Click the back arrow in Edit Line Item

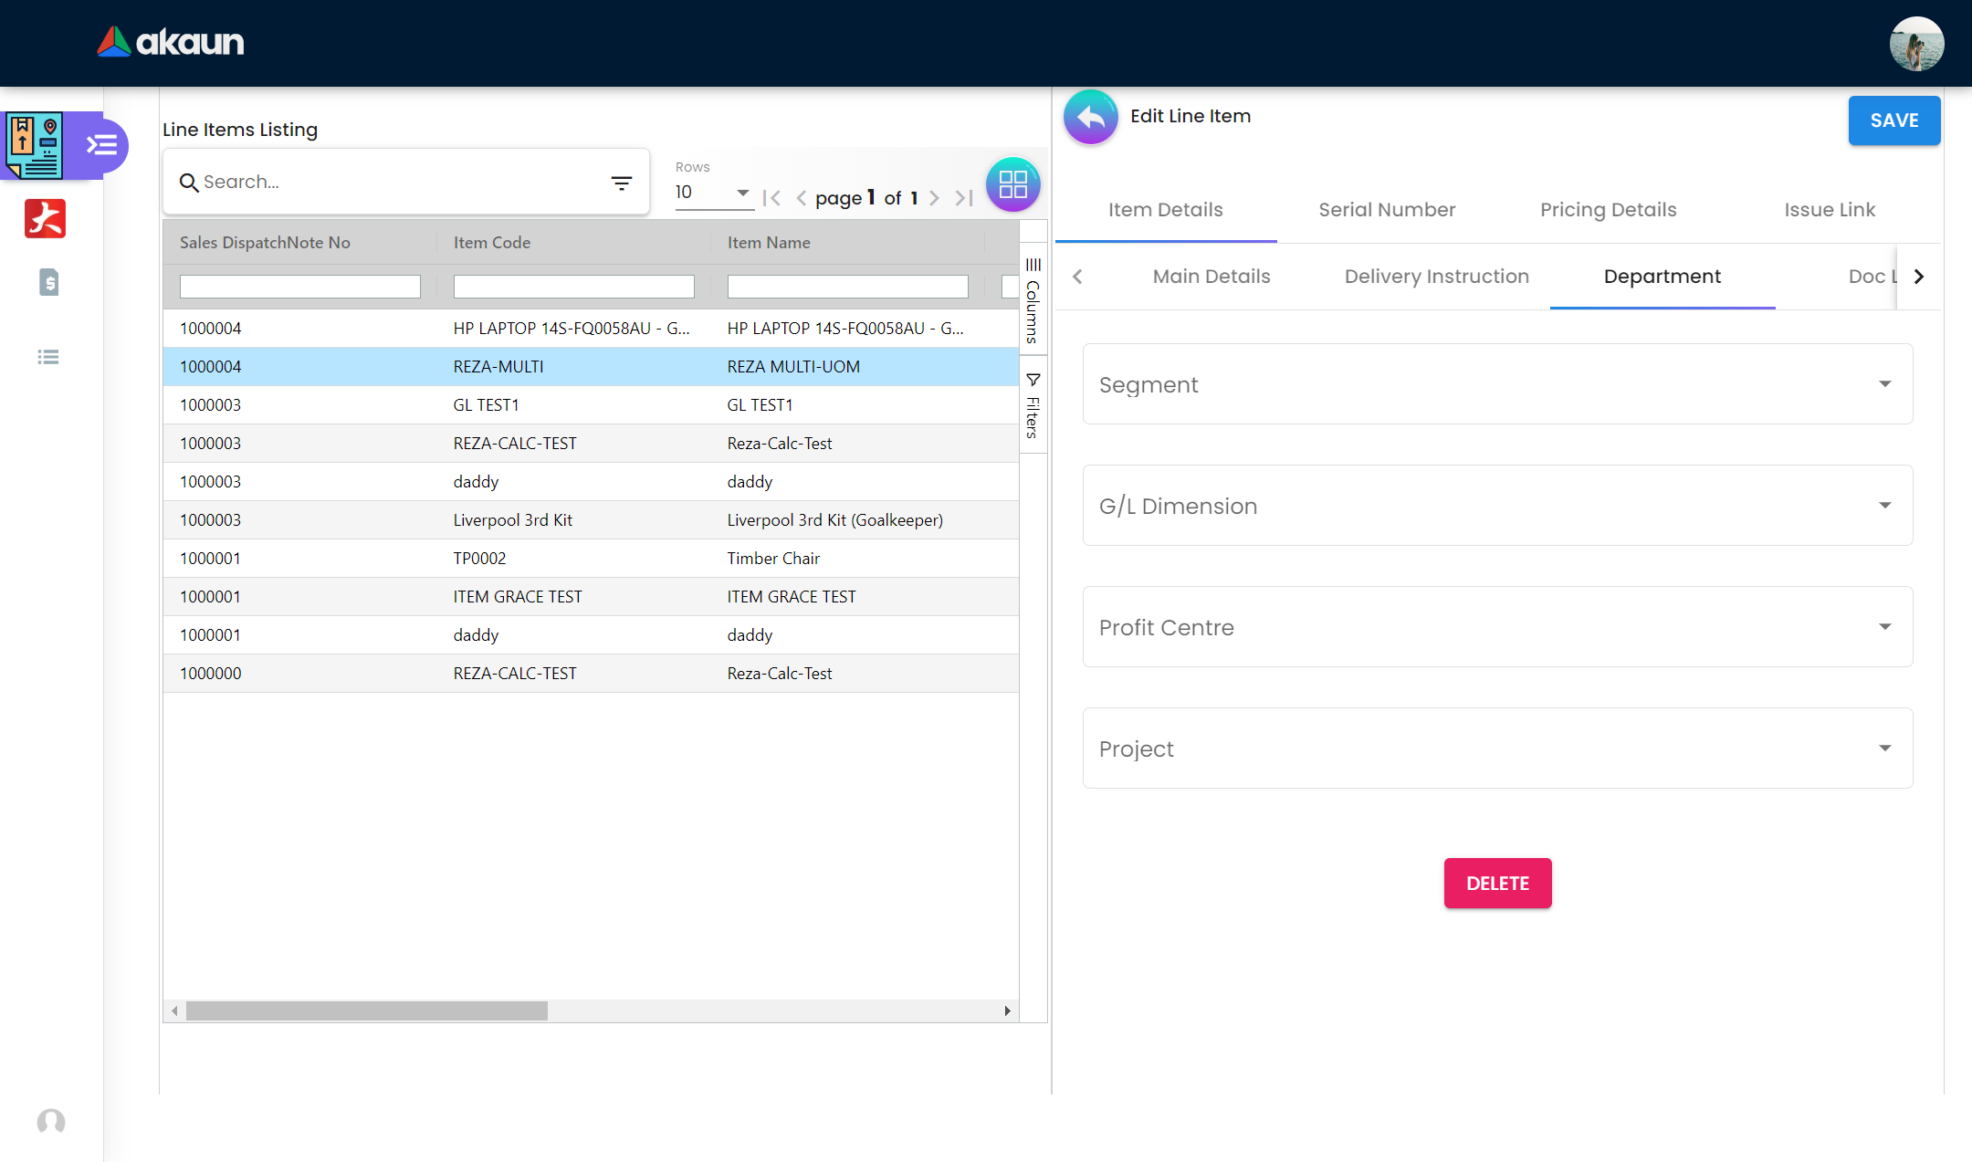click(x=1090, y=118)
